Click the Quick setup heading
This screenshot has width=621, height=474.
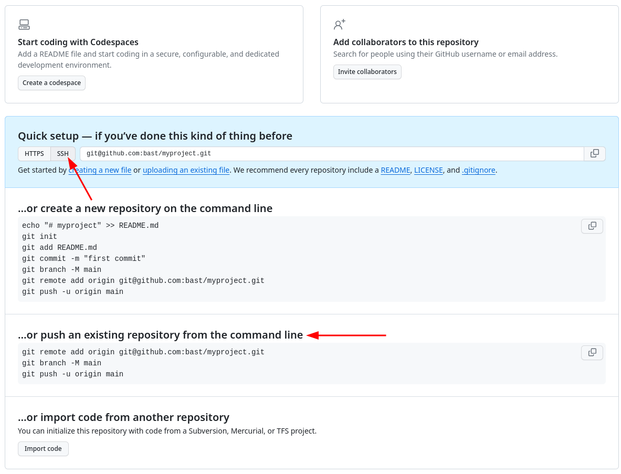155,136
